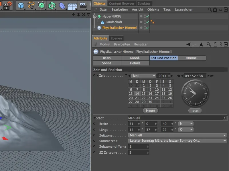Screen dimensions: 229x171
Task: Toggle the green checkmark for Physikalischer Himmel
Action: click(148, 28)
